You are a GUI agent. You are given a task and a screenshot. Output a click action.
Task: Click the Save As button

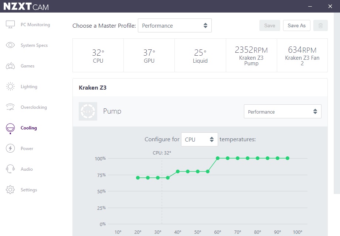(x=297, y=25)
